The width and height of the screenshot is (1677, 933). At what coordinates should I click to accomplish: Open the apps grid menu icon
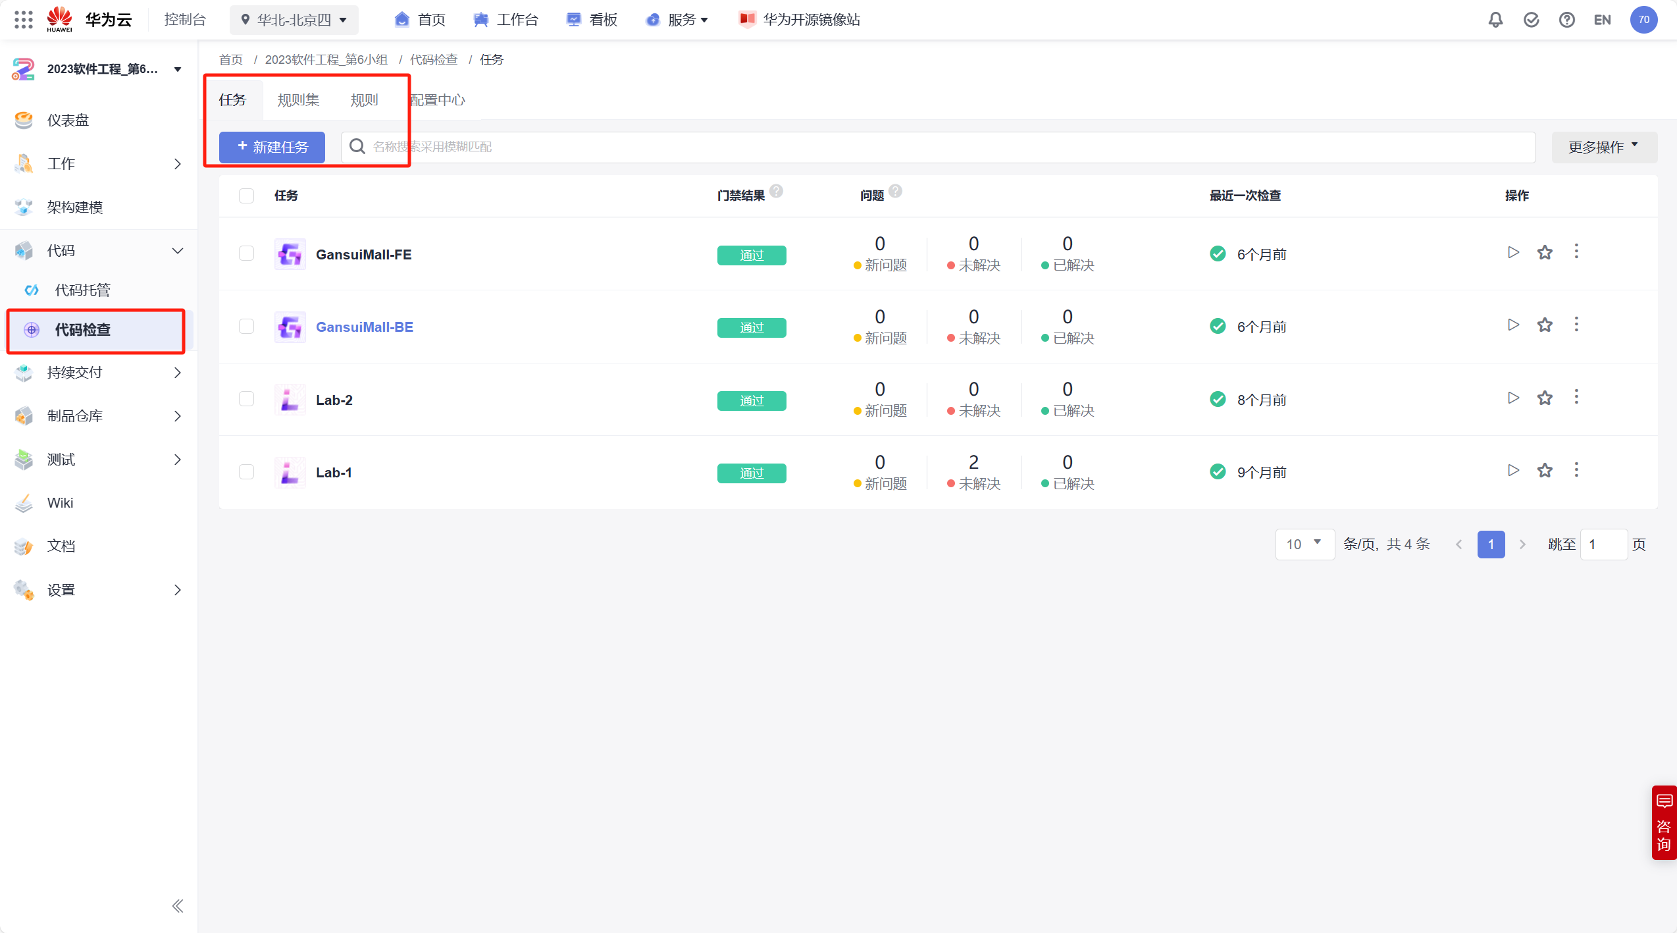point(24,20)
